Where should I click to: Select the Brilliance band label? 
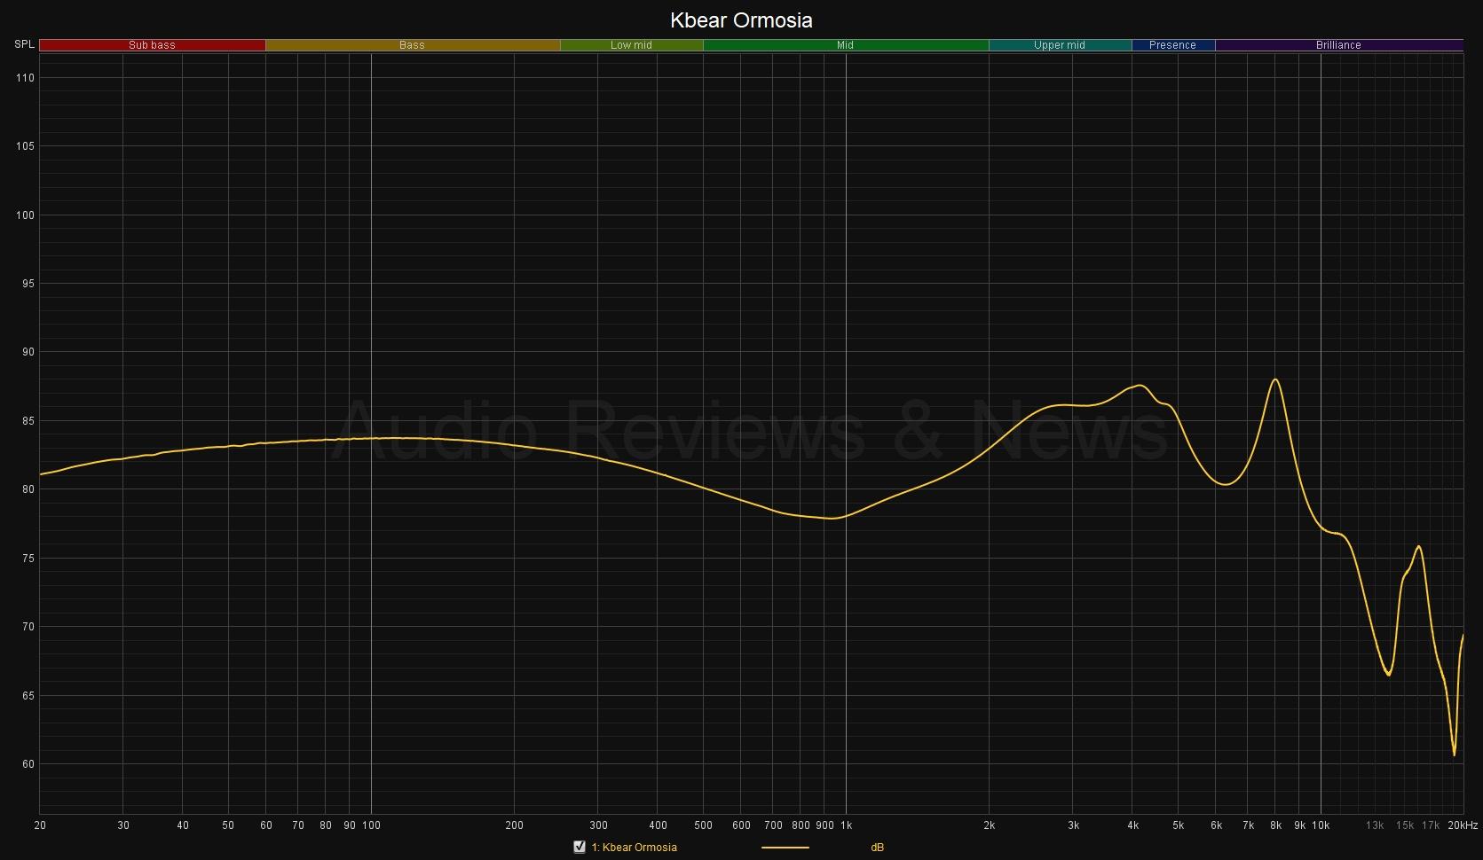1338,45
